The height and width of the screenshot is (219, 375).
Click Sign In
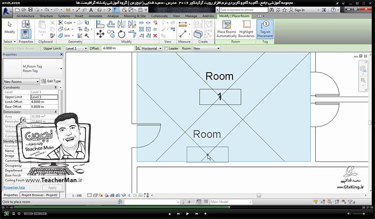click(x=297, y=10)
